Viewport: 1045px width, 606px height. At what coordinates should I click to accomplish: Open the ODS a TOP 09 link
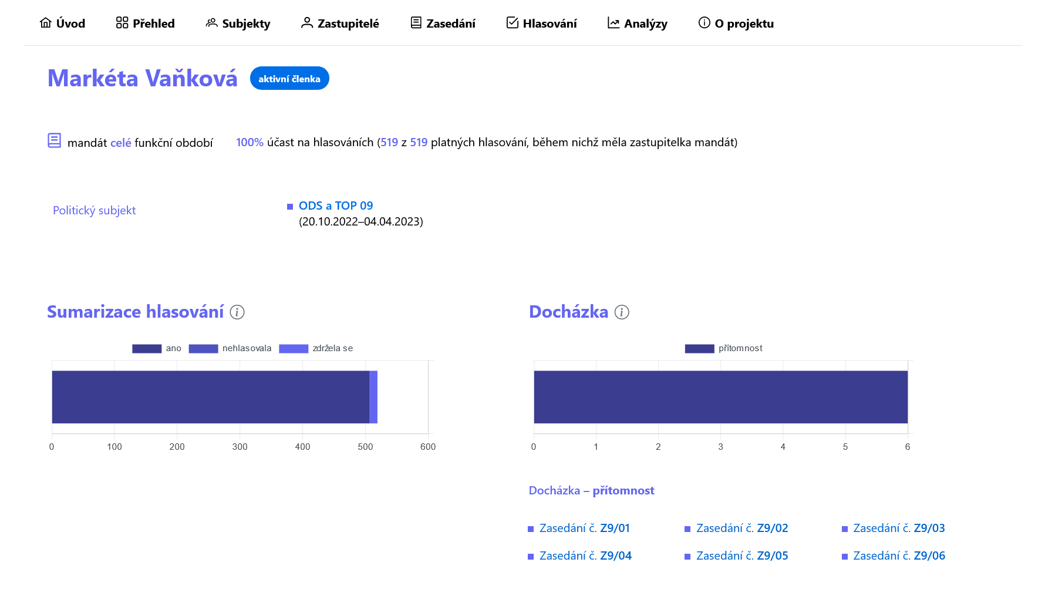click(x=336, y=206)
